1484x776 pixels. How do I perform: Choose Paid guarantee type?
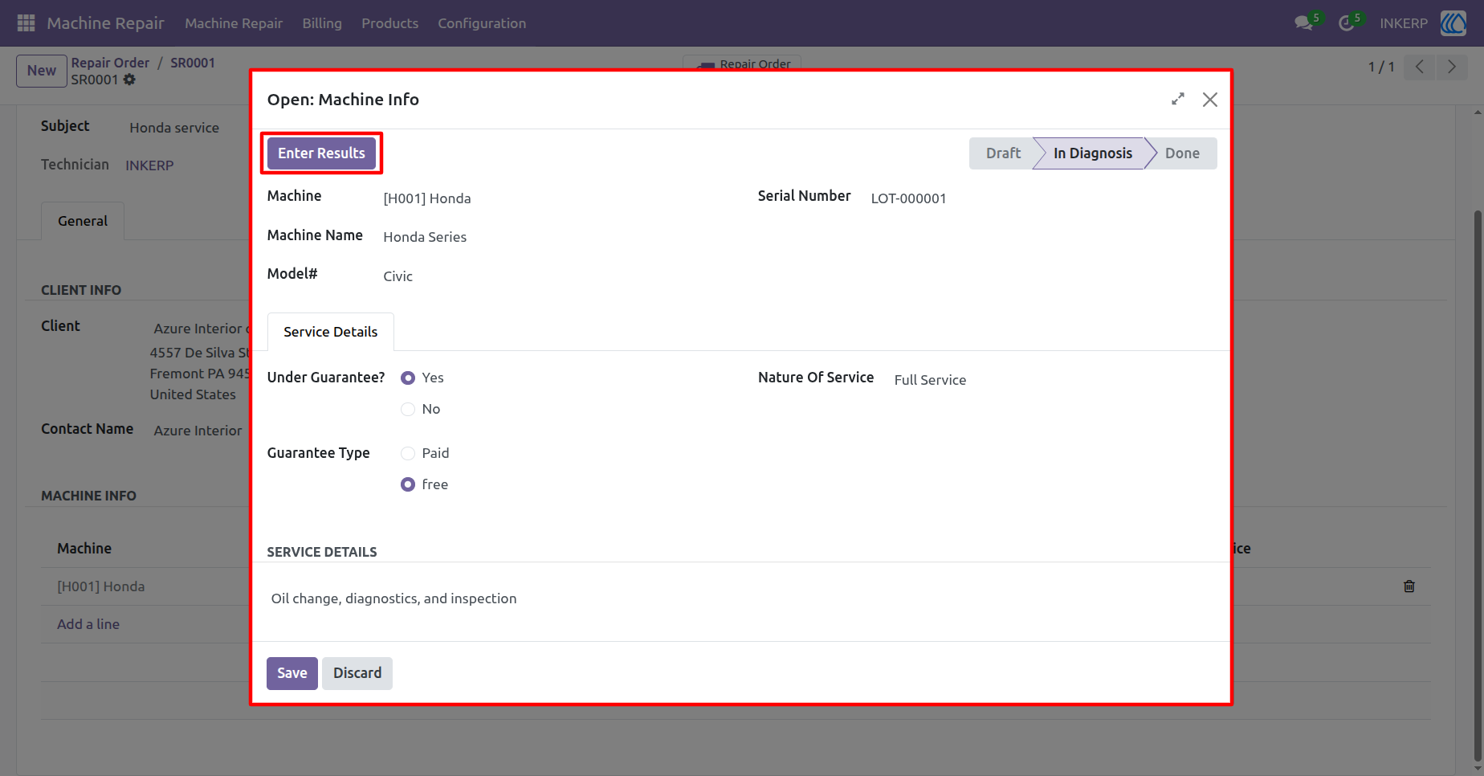pos(408,453)
